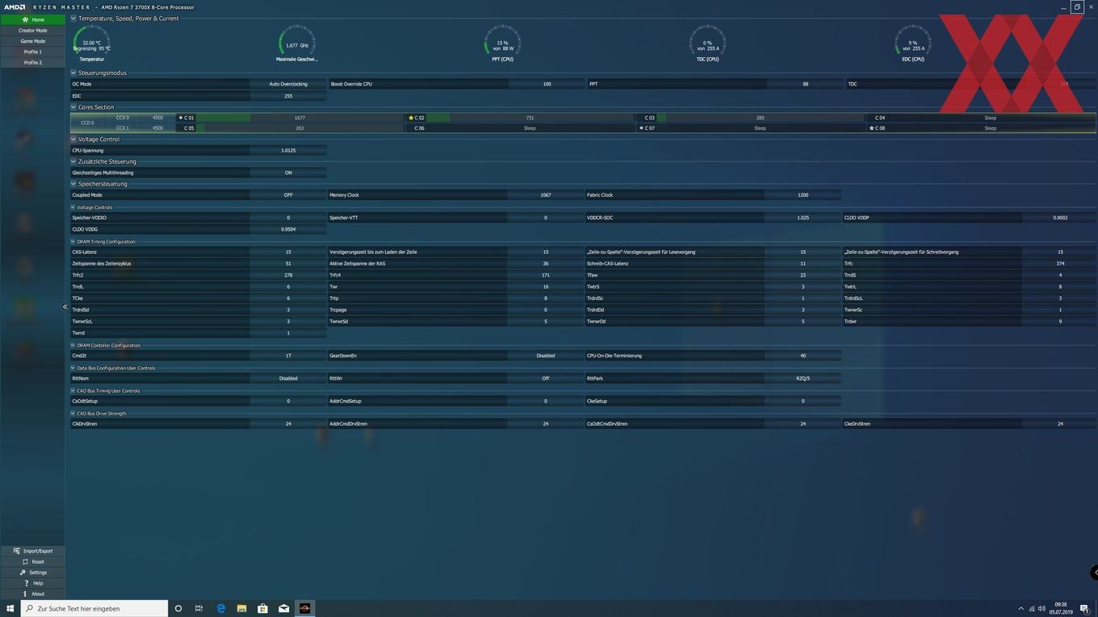Click the dot marker on core C 01
The width and height of the screenshot is (1098, 617).
tap(181, 118)
